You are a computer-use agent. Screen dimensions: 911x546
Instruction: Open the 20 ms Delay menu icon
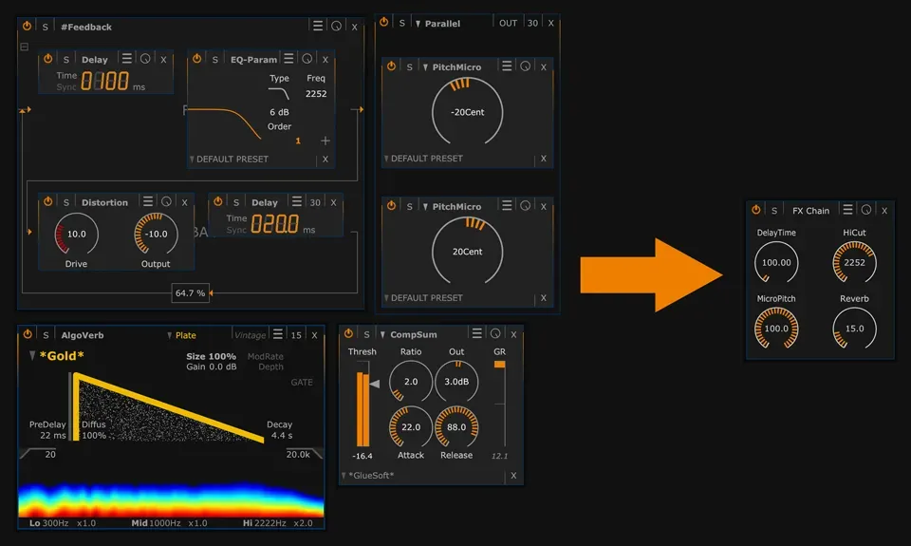[x=297, y=201]
